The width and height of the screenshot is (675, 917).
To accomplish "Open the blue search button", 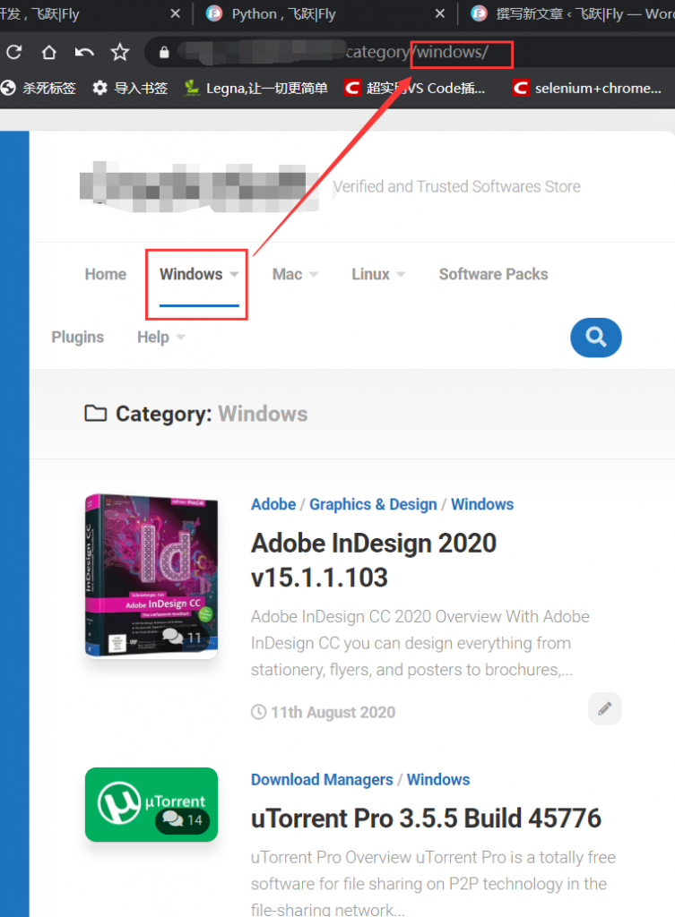I will point(595,338).
